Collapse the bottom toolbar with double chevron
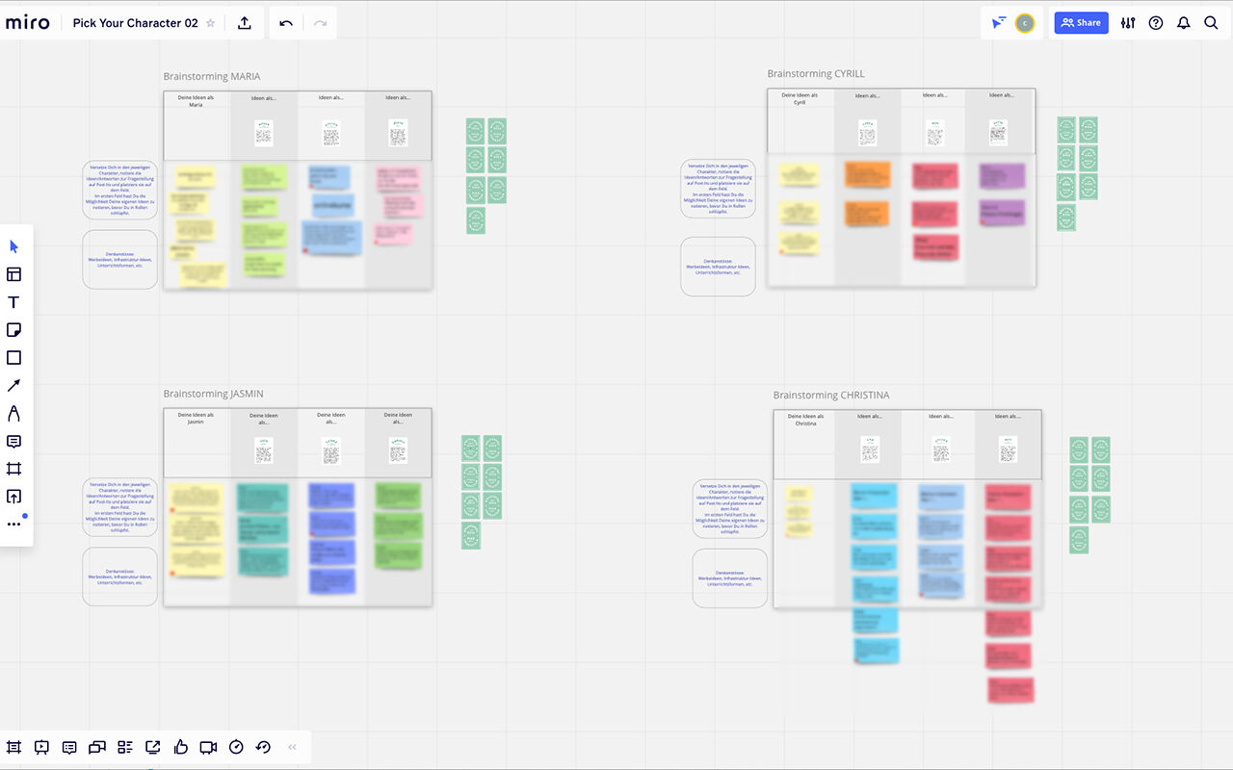Image resolution: width=1233 pixels, height=770 pixels. (x=293, y=747)
